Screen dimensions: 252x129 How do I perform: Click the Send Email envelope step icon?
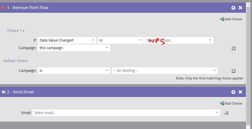(4, 92)
